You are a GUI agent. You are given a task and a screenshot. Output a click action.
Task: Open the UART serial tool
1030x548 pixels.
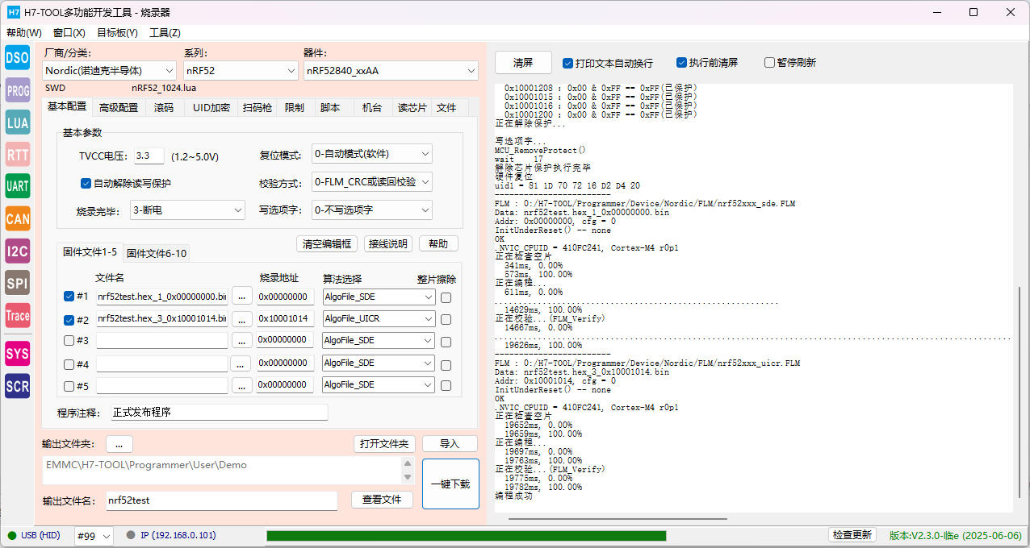click(18, 186)
